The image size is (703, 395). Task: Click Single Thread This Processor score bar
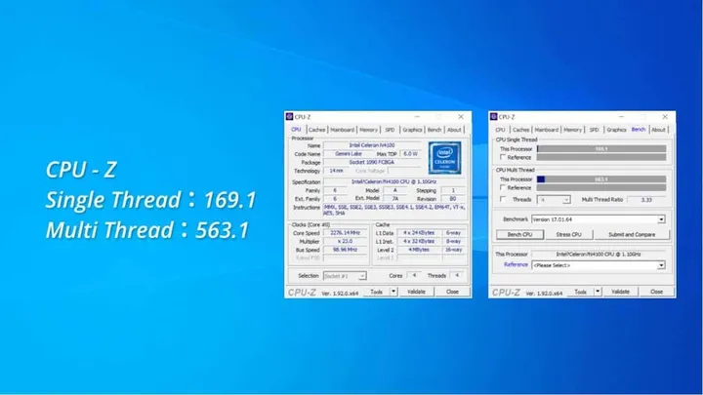click(x=601, y=148)
